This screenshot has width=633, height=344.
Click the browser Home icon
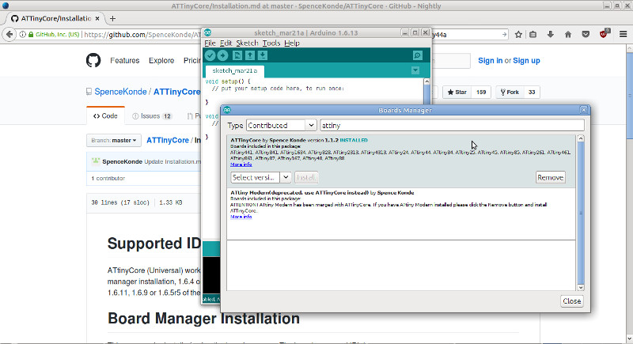pyautogui.click(x=568, y=35)
